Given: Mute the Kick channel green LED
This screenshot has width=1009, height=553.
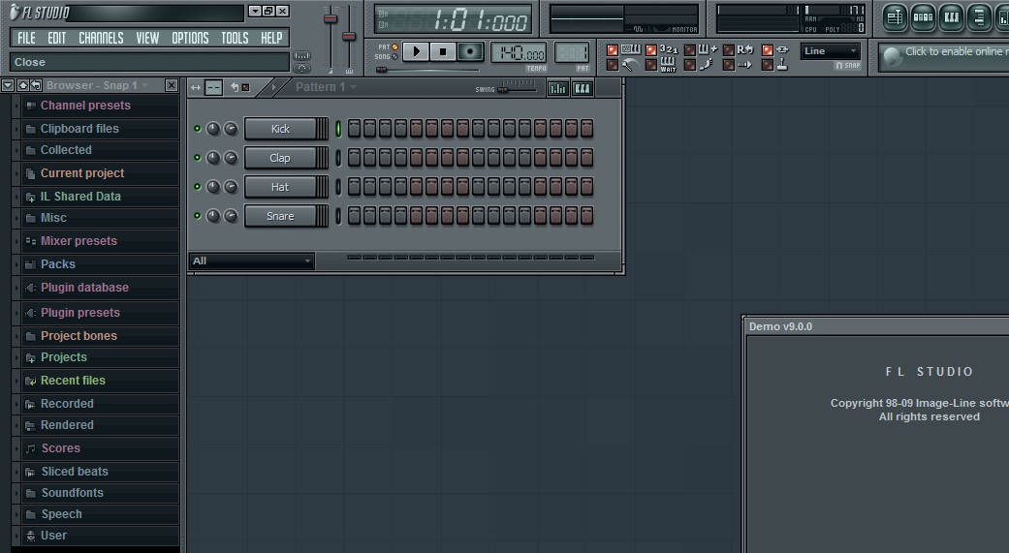Looking at the screenshot, I should [198, 129].
